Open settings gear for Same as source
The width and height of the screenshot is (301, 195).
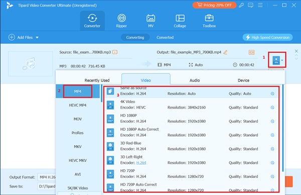pos(272,93)
